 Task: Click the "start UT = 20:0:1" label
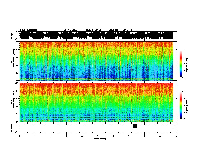pos(121,30)
